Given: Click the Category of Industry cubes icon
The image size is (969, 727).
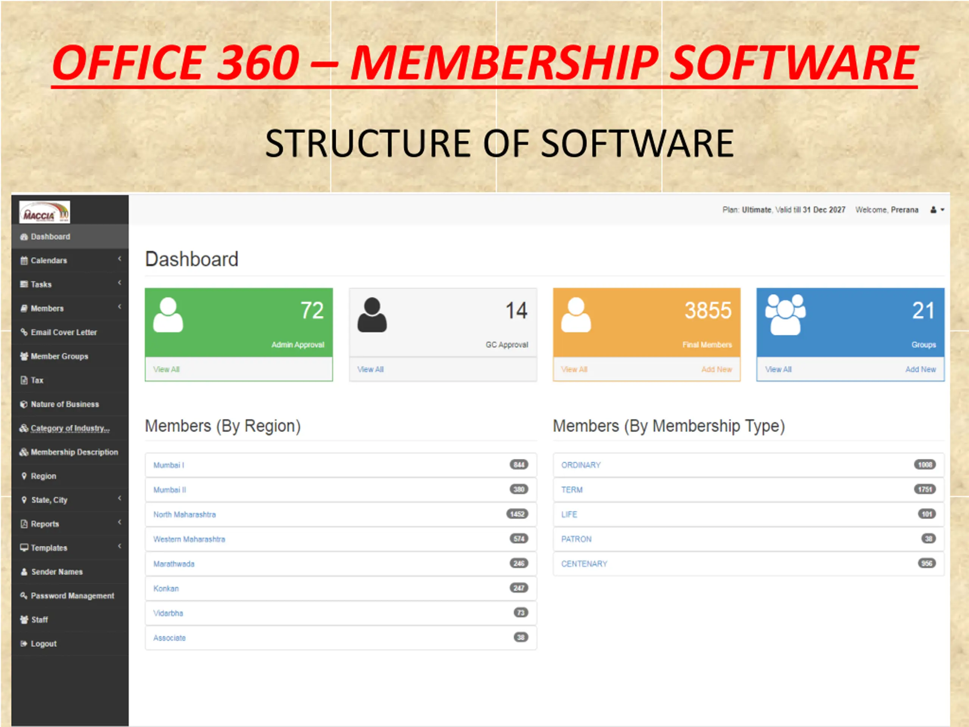Looking at the screenshot, I should coord(24,428).
